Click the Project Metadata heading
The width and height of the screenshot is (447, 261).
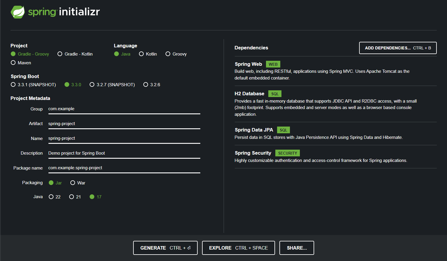click(30, 98)
